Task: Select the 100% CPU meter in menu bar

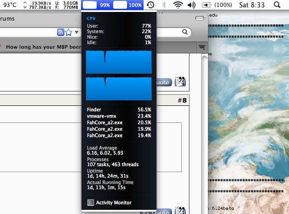Action: click(128, 5)
